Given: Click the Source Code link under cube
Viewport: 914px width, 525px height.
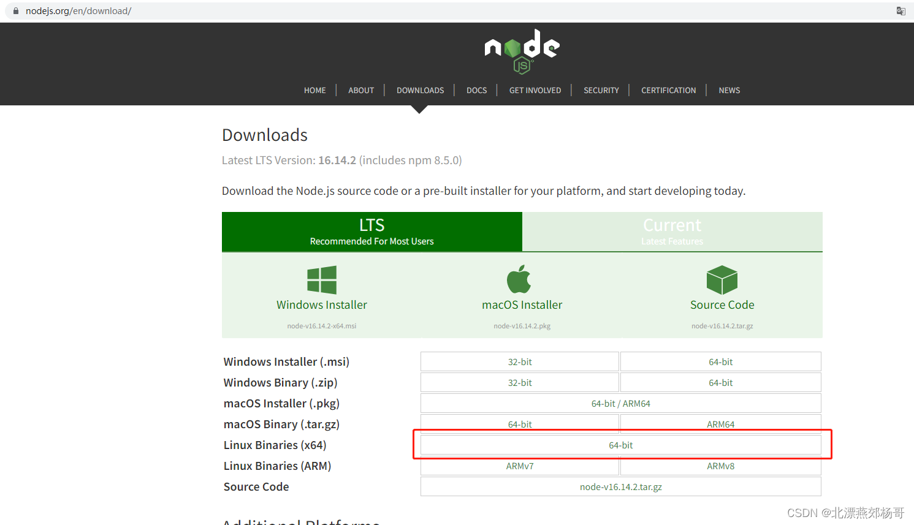Looking at the screenshot, I should pos(722,304).
